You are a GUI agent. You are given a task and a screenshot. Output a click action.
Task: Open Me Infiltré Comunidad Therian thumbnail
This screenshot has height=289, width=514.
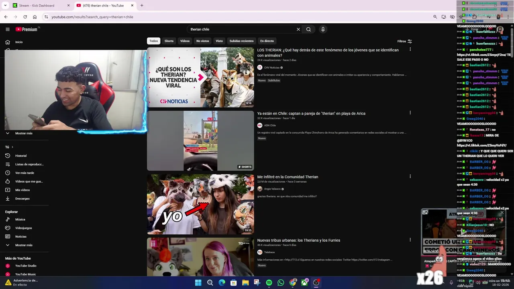[x=200, y=204]
